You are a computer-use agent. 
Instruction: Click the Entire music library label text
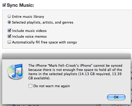[x=28, y=16]
